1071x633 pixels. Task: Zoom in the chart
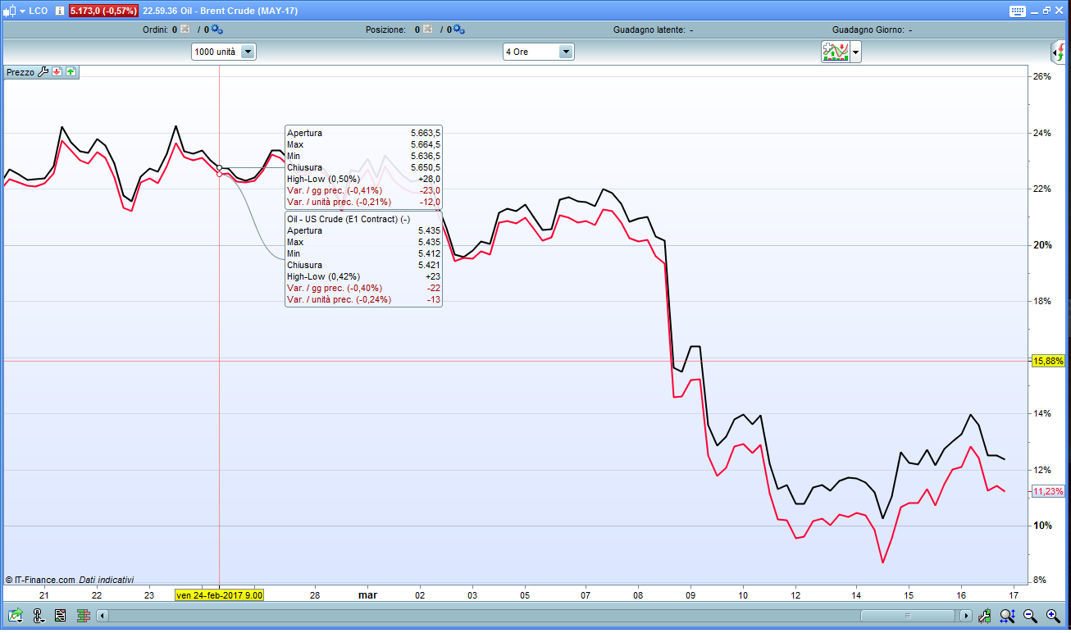[1053, 615]
